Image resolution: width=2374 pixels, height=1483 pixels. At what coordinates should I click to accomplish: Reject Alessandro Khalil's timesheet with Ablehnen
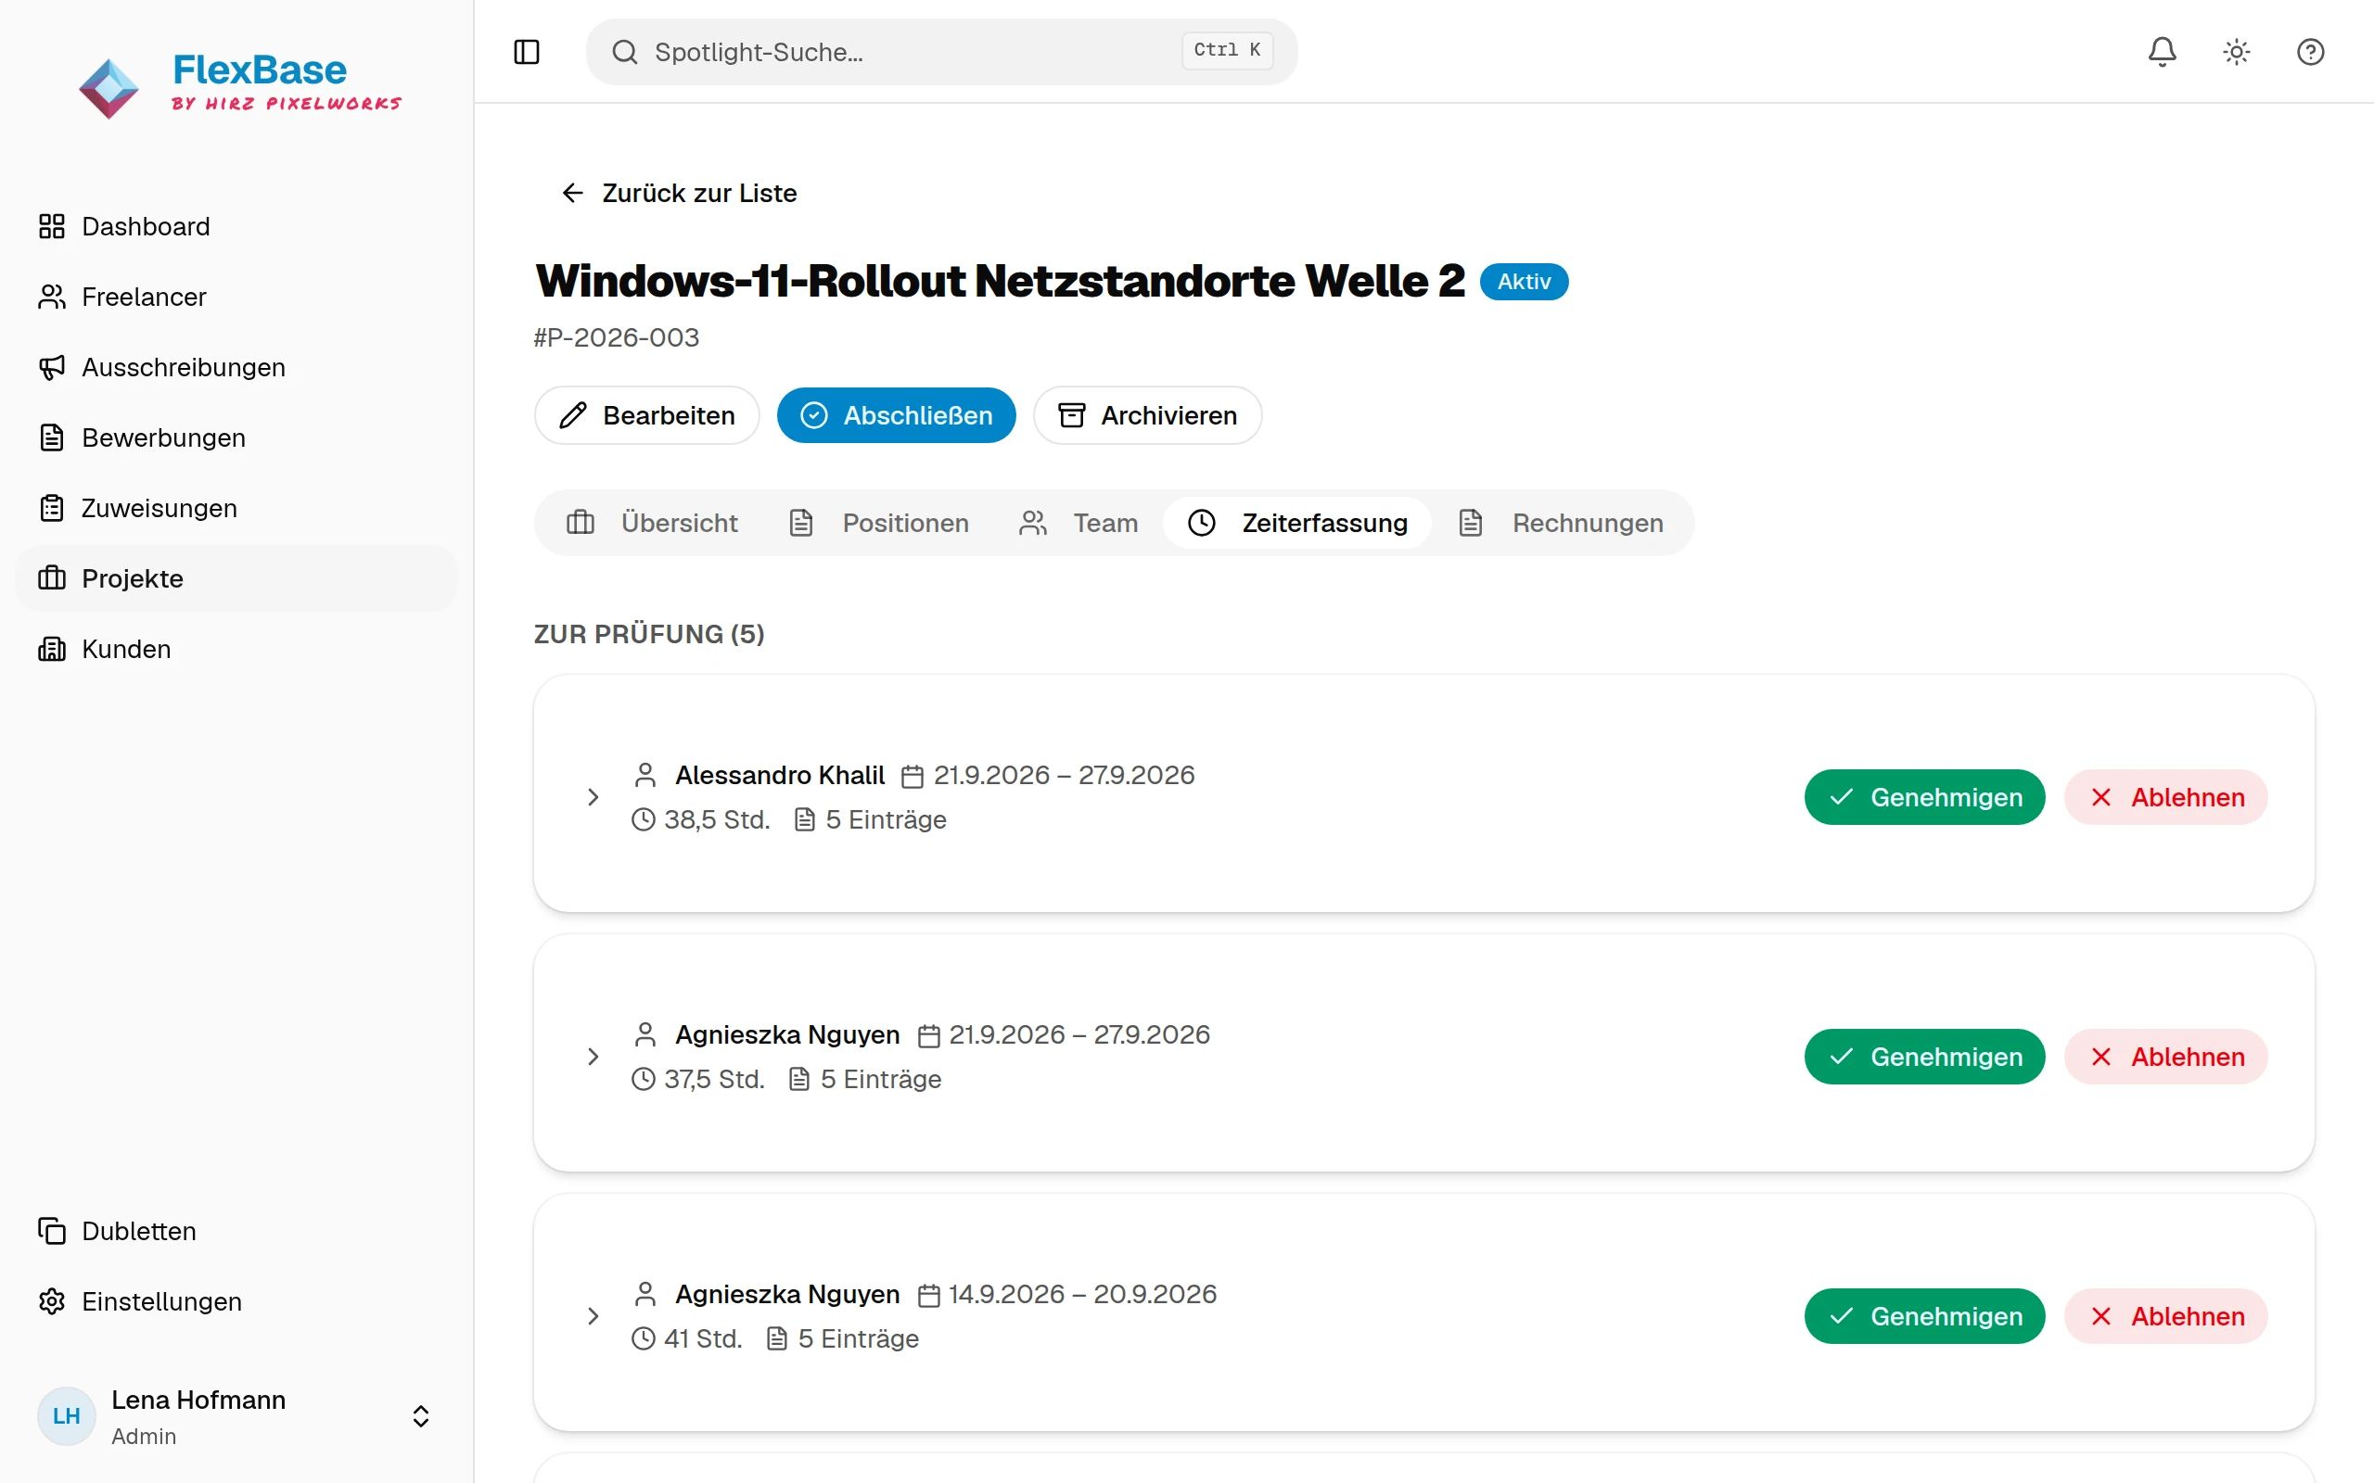pos(2166,797)
